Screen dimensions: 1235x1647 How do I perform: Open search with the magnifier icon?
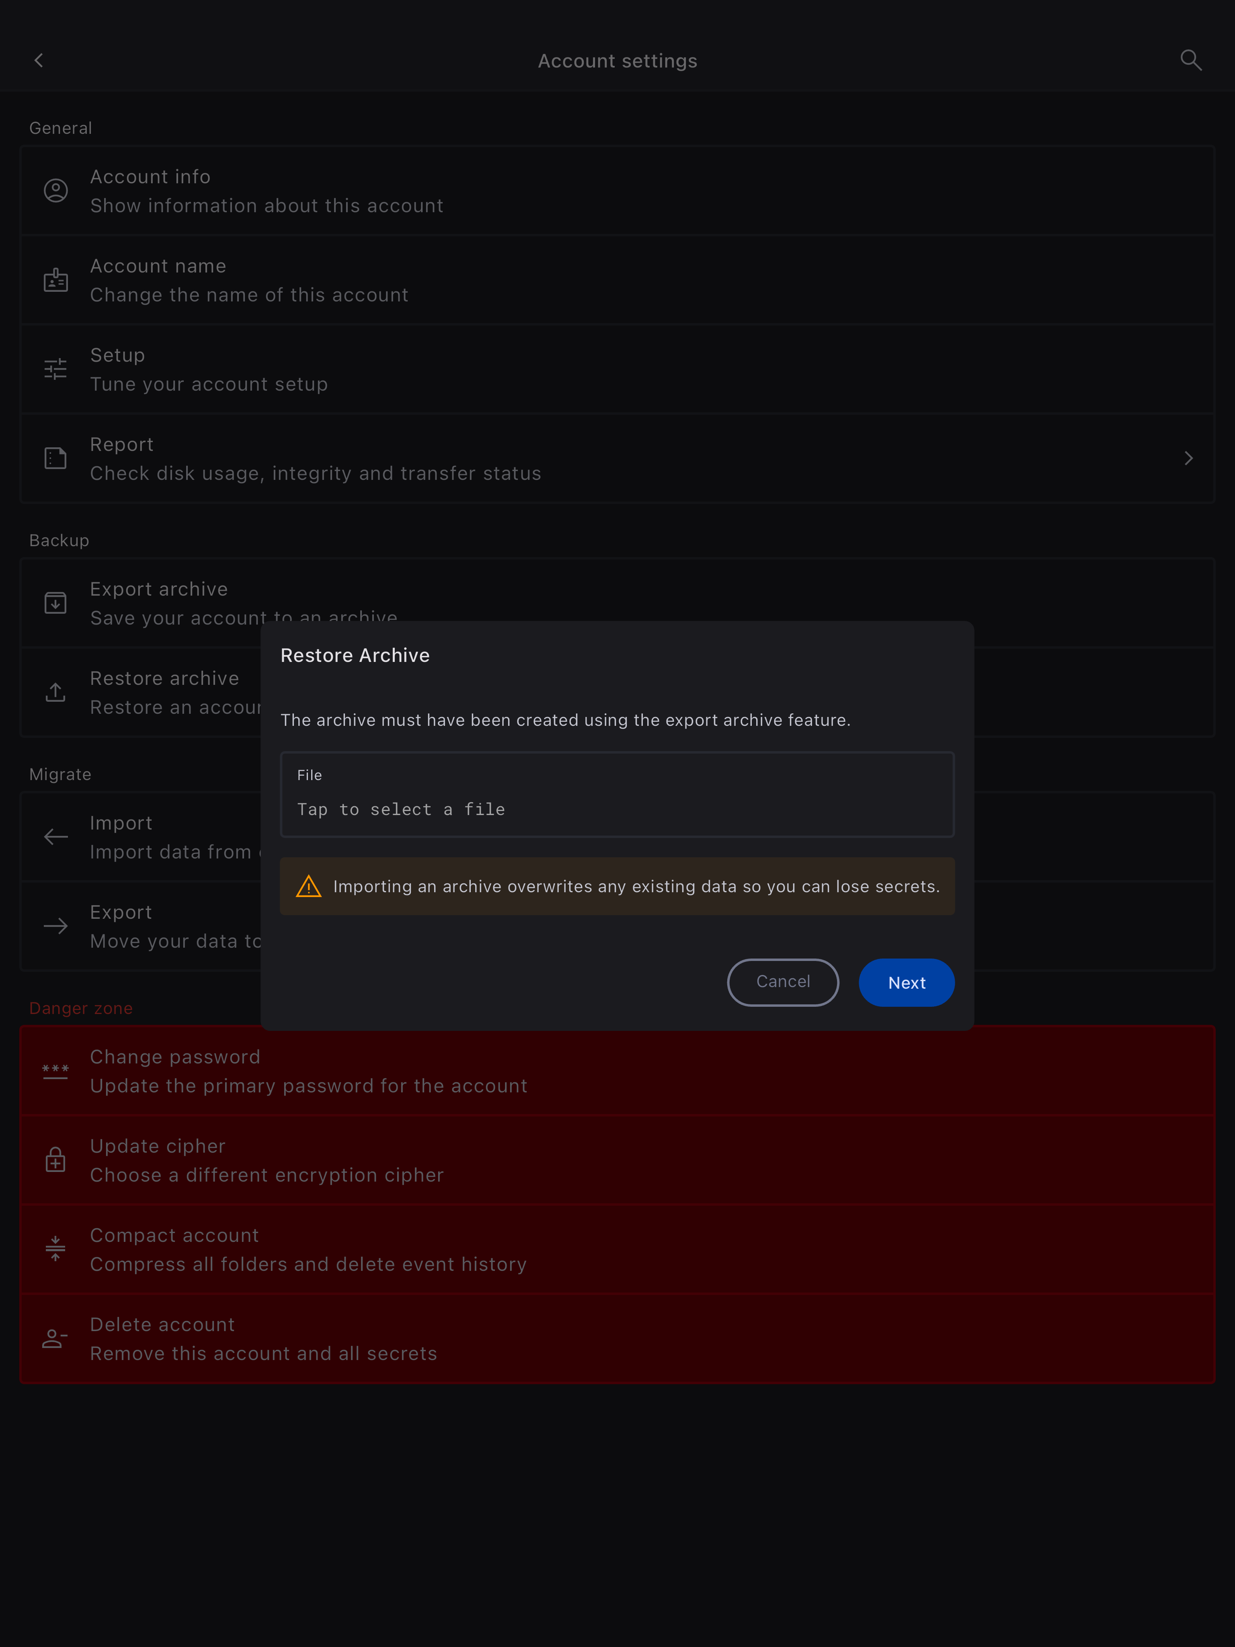[x=1190, y=60]
